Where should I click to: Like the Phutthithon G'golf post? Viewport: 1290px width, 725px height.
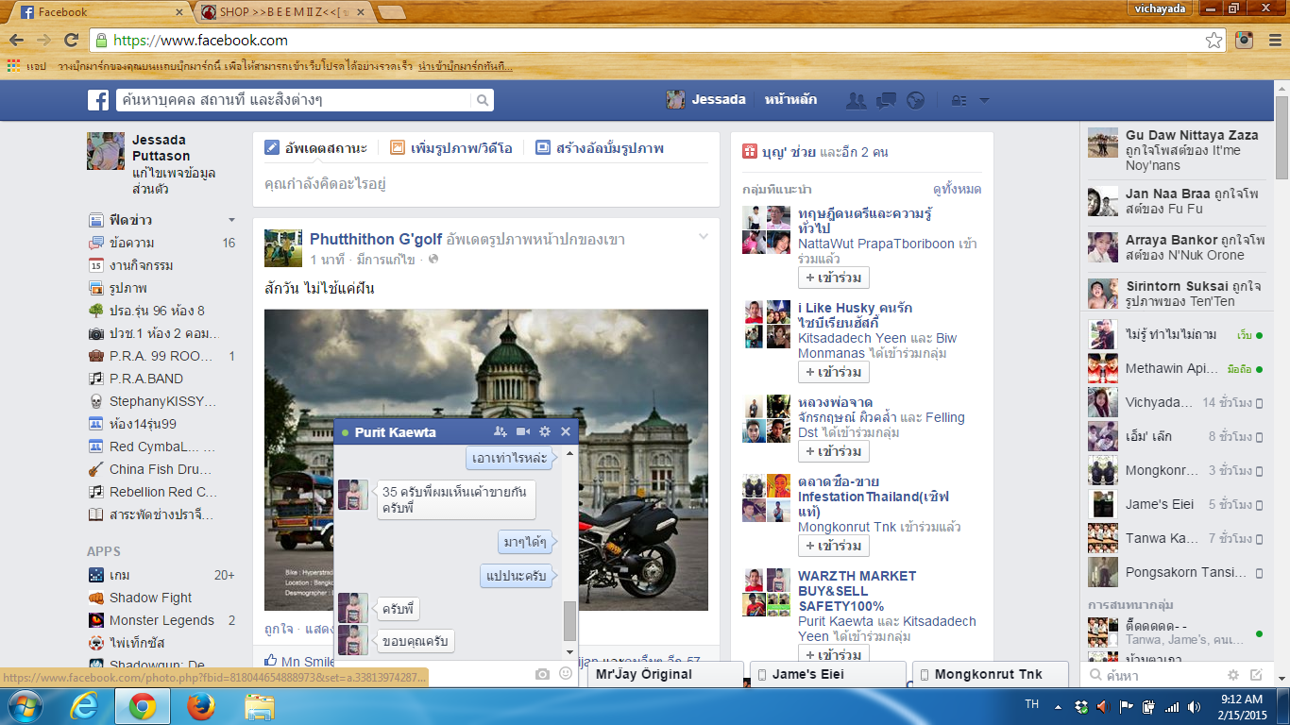click(x=279, y=628)
